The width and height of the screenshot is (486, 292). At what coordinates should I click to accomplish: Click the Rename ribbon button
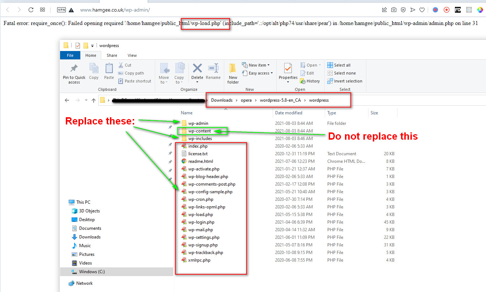[x=213, y=71]
